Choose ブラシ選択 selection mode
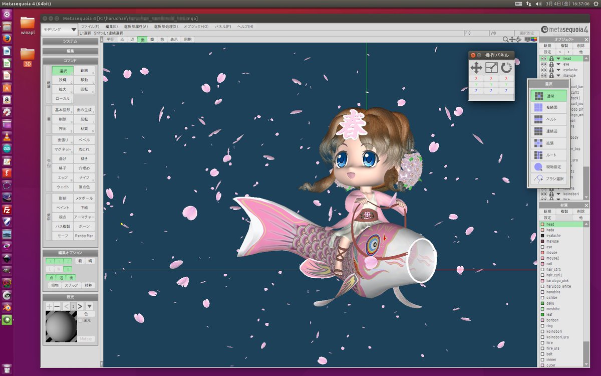 coord(548,178)
